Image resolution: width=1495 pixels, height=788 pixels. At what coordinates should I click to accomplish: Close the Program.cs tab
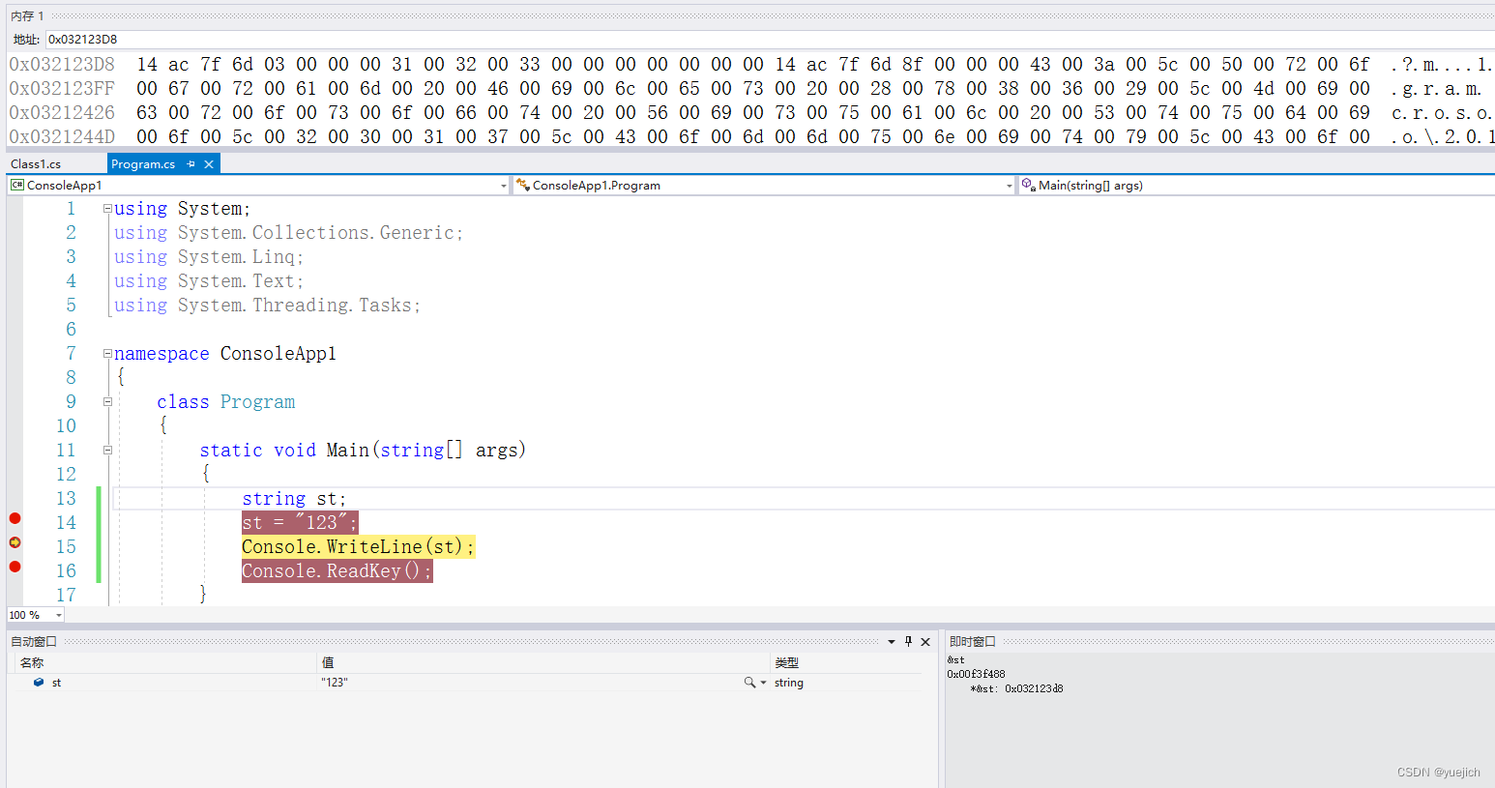pos(208,164)
